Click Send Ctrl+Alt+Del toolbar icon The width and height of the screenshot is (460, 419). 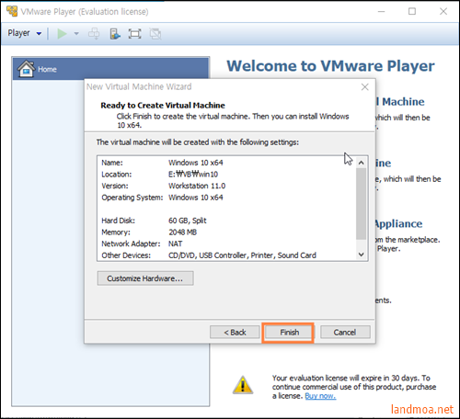[94, 34]
